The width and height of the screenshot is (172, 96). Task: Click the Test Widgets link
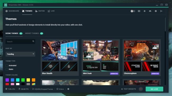tap(128, 89)
